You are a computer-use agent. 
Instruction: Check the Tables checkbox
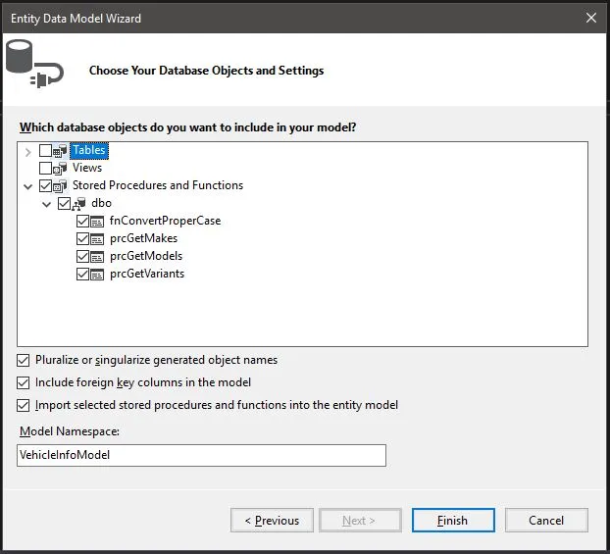[46, 151]
